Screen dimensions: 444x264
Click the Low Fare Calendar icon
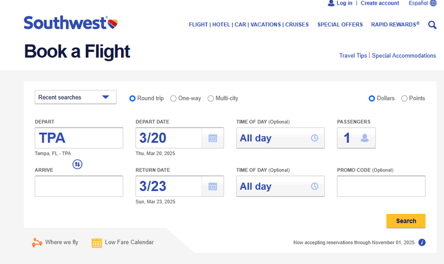pyautogui.click(x=97, y=243)
